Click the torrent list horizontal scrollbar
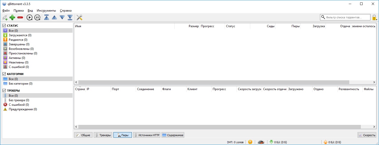Screen dimensions: 379x145 [x=214, y=82]
